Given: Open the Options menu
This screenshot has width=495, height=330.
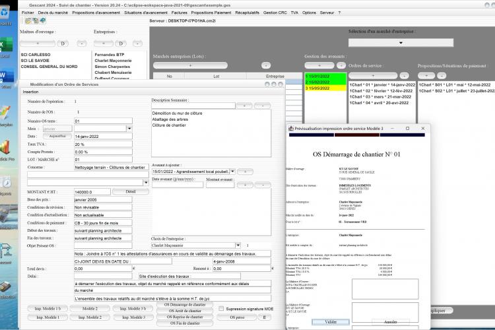Looking at the screenshot, I should (x=309, y=13).
